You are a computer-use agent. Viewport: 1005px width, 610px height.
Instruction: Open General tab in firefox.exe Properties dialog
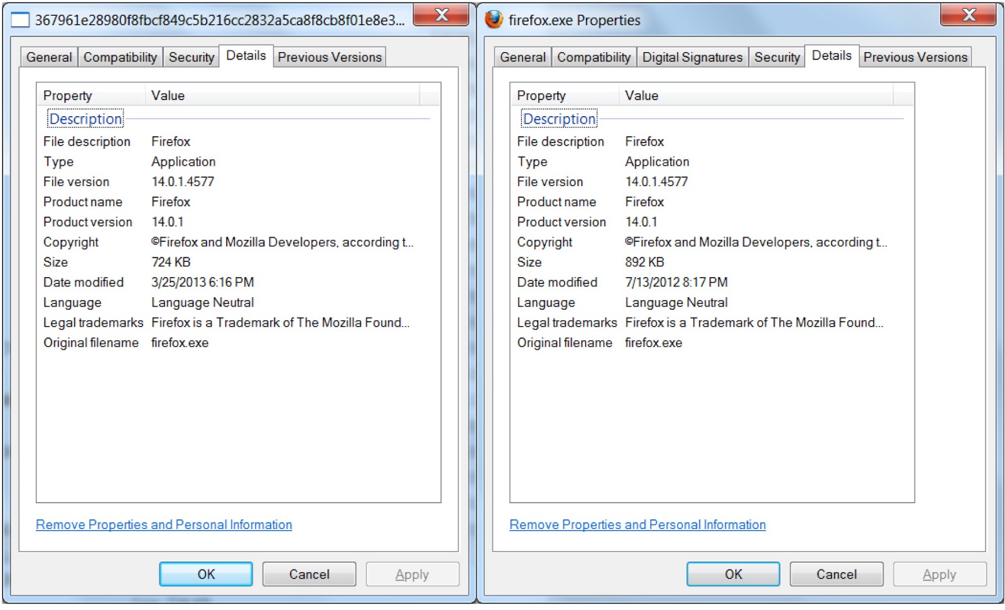pyautogui.click(x=523, y=57)
